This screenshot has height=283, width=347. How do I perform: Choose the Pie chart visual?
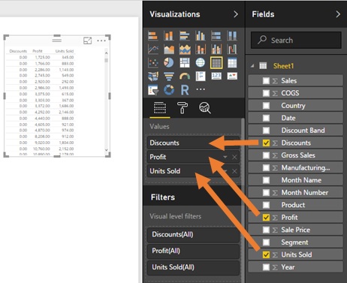tap(169, 62)
